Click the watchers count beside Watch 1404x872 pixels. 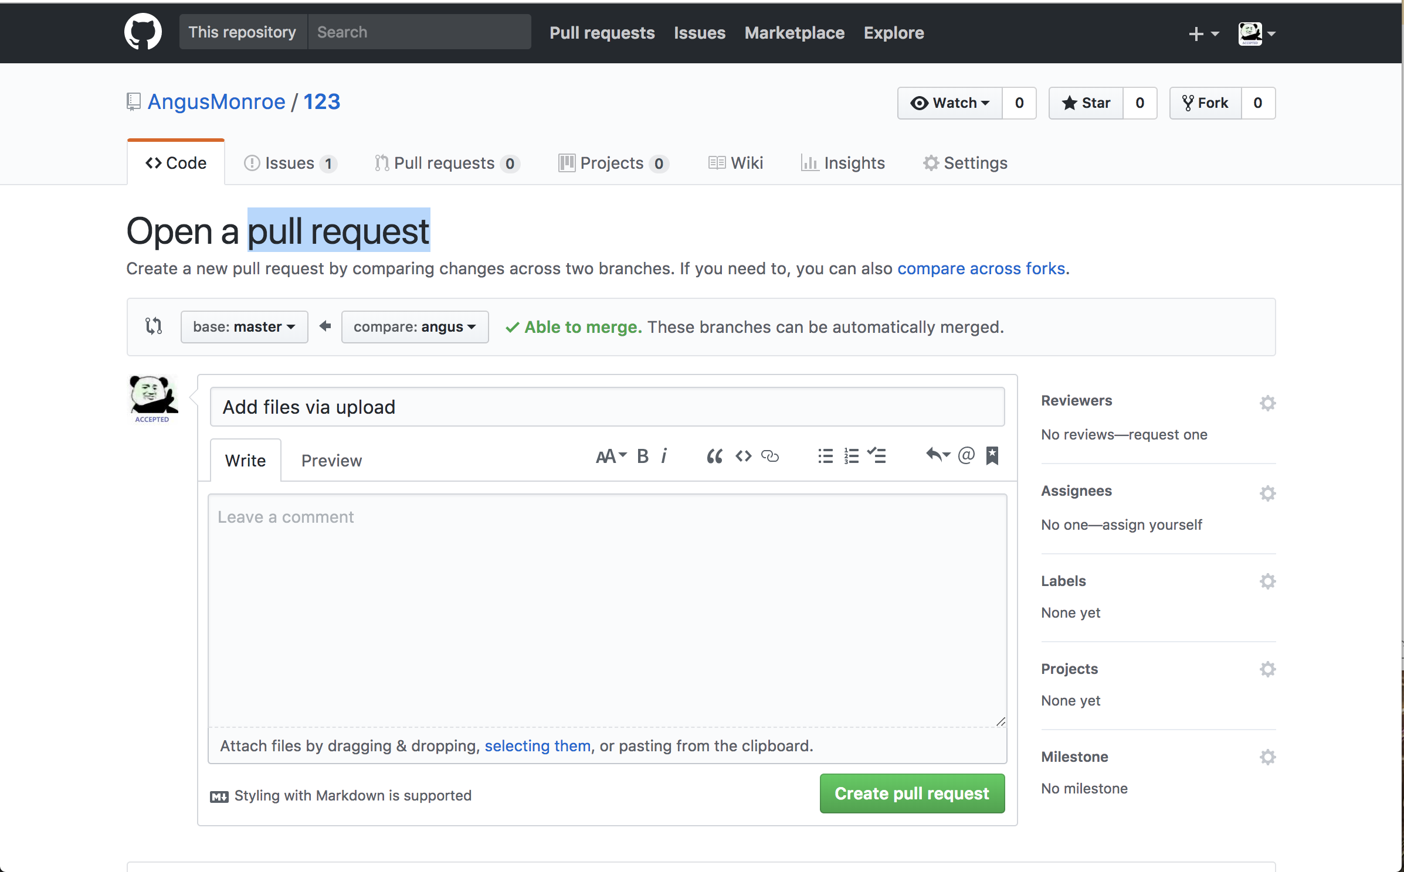coord(1019,103)
